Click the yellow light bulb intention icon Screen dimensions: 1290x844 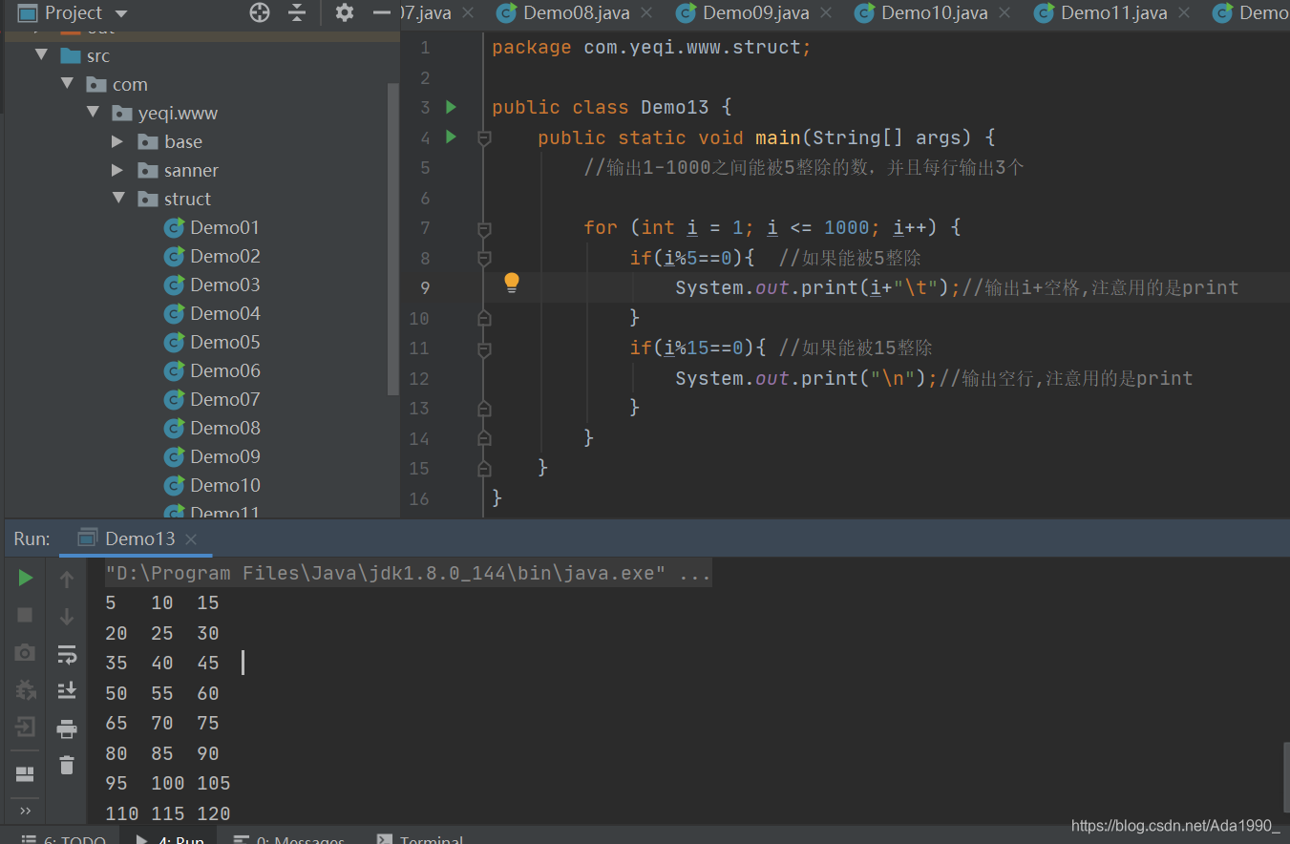point(512,283)
